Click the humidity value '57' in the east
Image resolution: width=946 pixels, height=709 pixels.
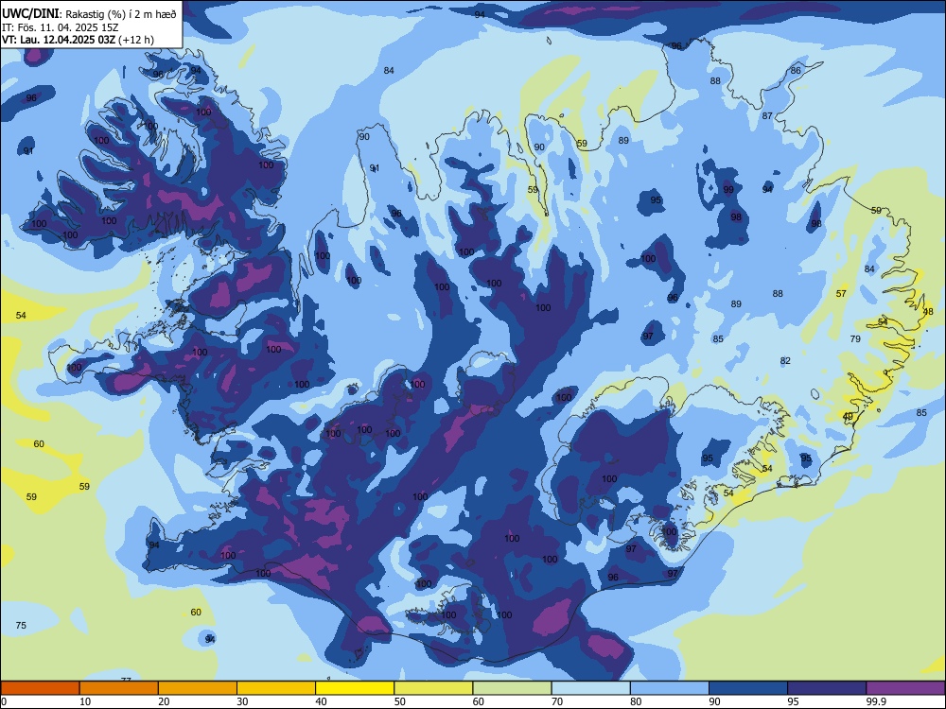(841, 294)
